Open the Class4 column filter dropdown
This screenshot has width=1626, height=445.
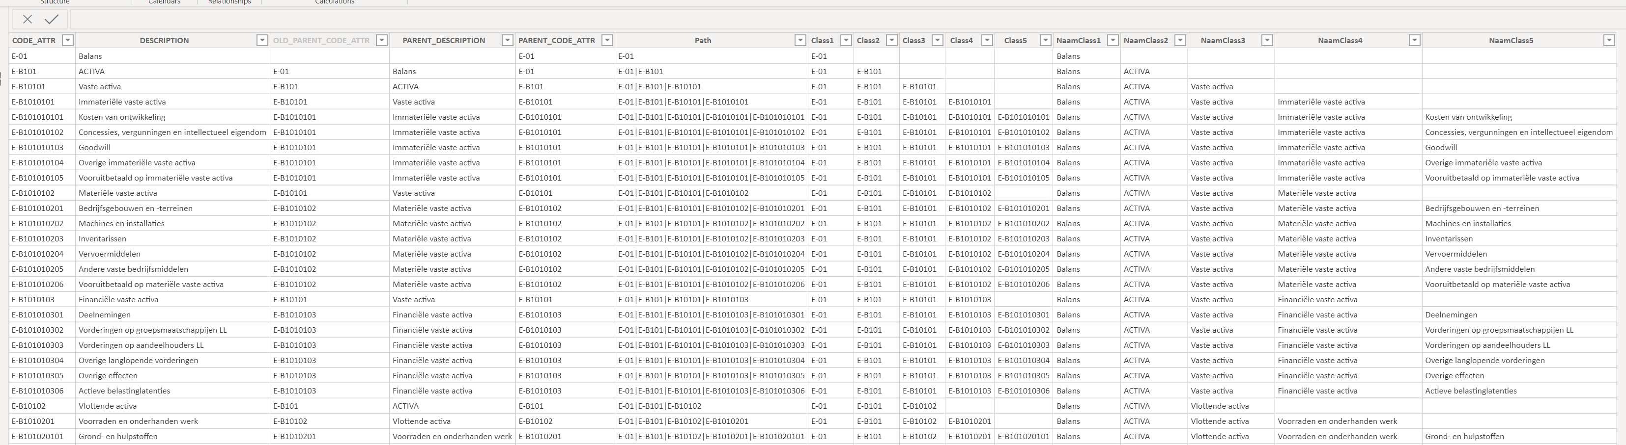(987, 40)
